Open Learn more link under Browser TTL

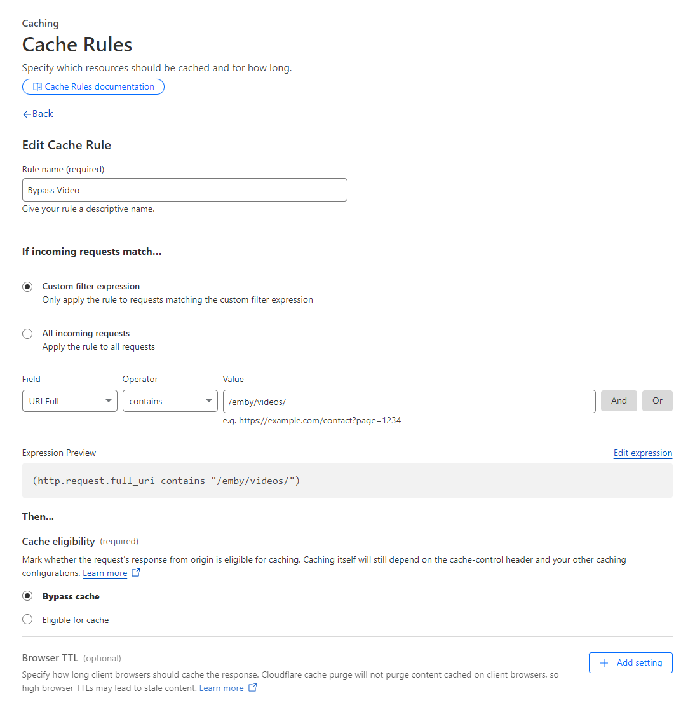pyautogui.click(x=221, y=688)
